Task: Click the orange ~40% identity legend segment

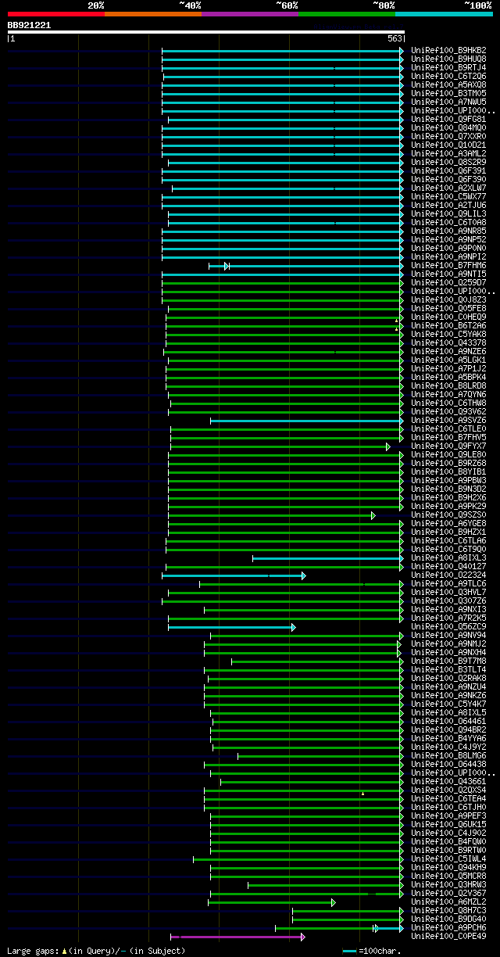Action: pyautogui.click(x=153, y=14)
